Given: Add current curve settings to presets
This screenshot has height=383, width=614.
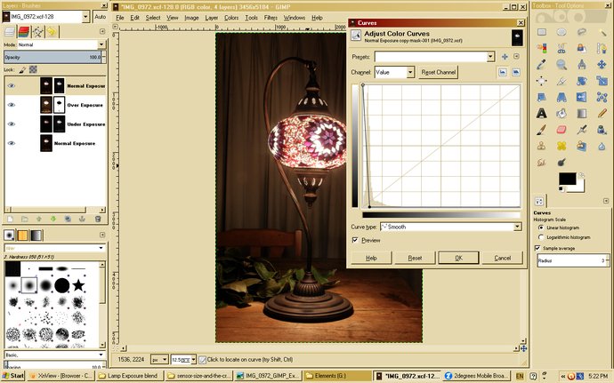Looking at the screenshot, I should [x=505, y=57].
